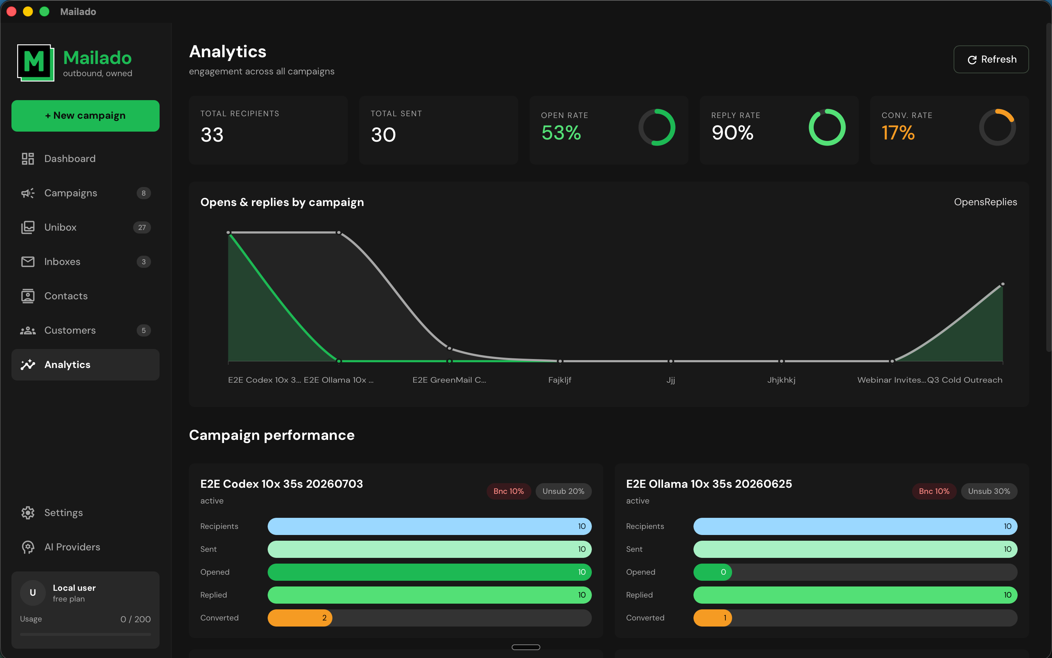Screen dimensions: 1052x658
Task: Click the horizontal drag handle at bottom
Action: [x=526, y=647]
